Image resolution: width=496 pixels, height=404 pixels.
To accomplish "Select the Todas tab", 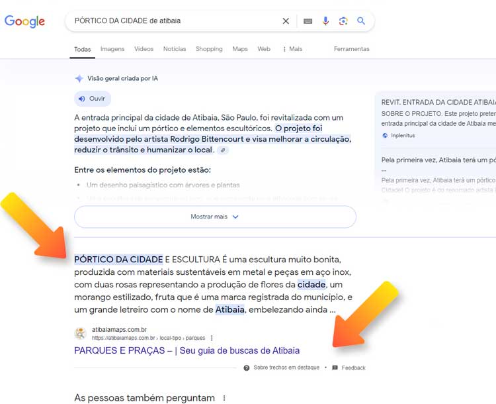I will (x=82, y=49).
